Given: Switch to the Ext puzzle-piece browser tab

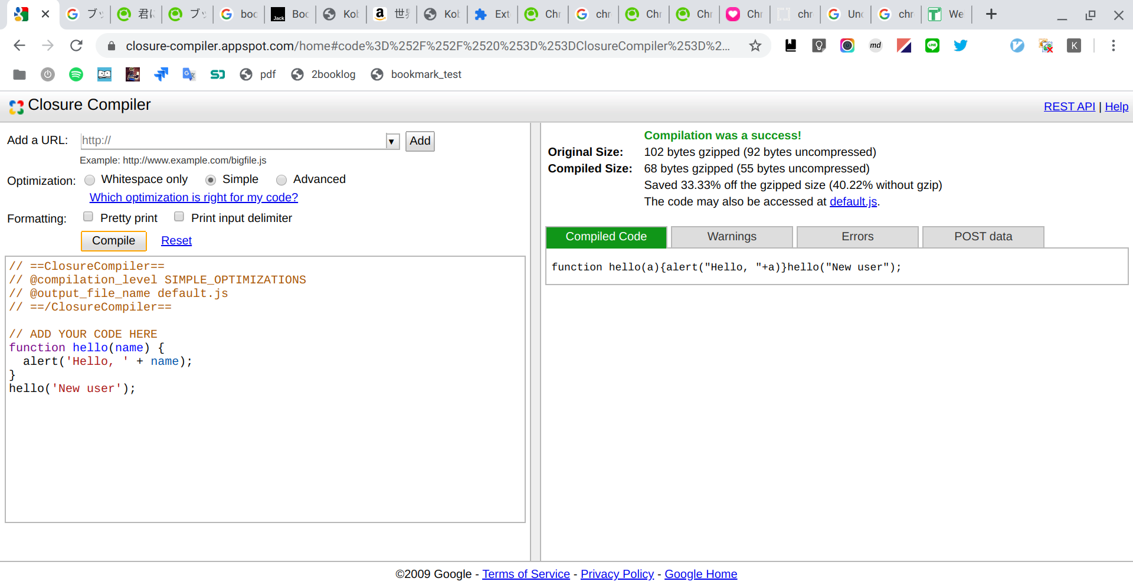Looking at the screenshot, I should [x=492, y=14].
